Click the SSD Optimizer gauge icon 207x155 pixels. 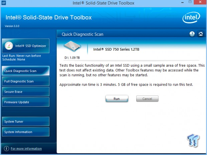[x=9, y=46]
